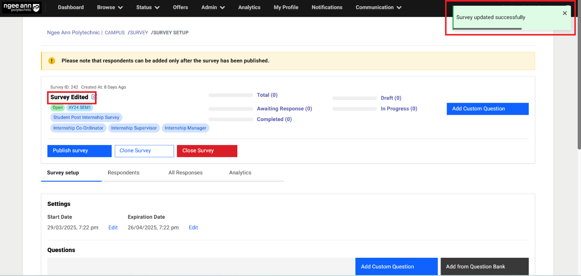The height and width of the screenshot is (276, 581).
Task: Dismiss the survey updated success notification
Action: click(564, 13)
